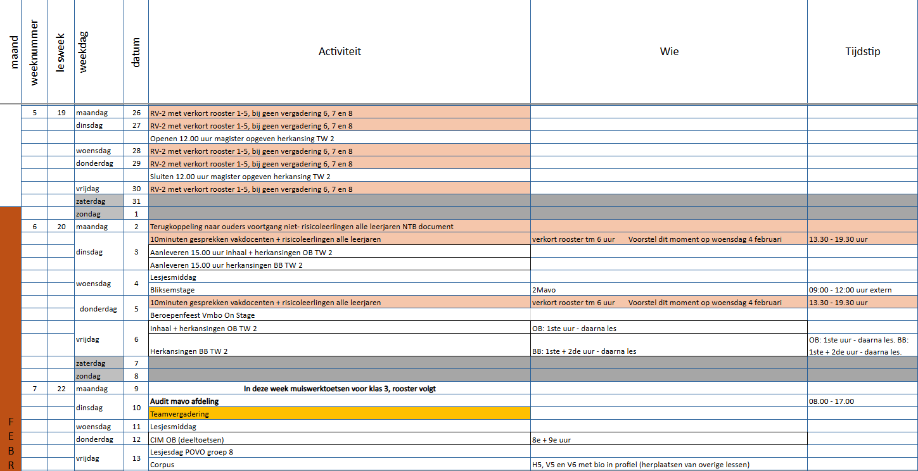Click the "Lesjesdag POVO groep 8" cell
The image size is (918, 471).
click(340, 452)
